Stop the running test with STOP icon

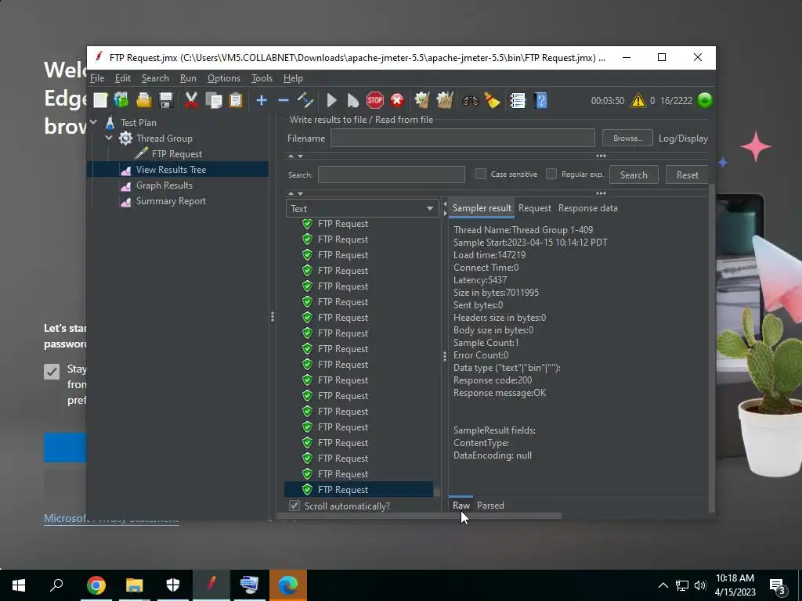375,100
